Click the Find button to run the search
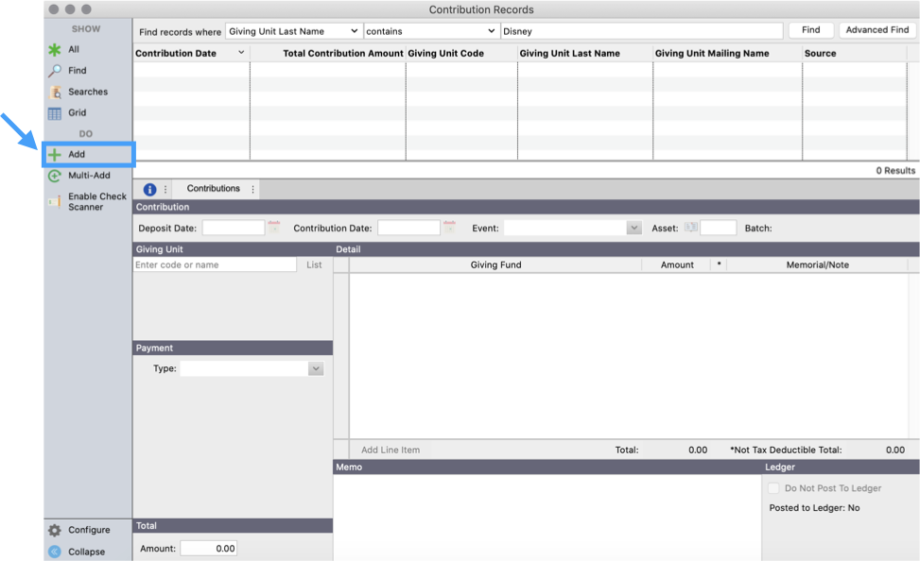 (x=810, y=30)
